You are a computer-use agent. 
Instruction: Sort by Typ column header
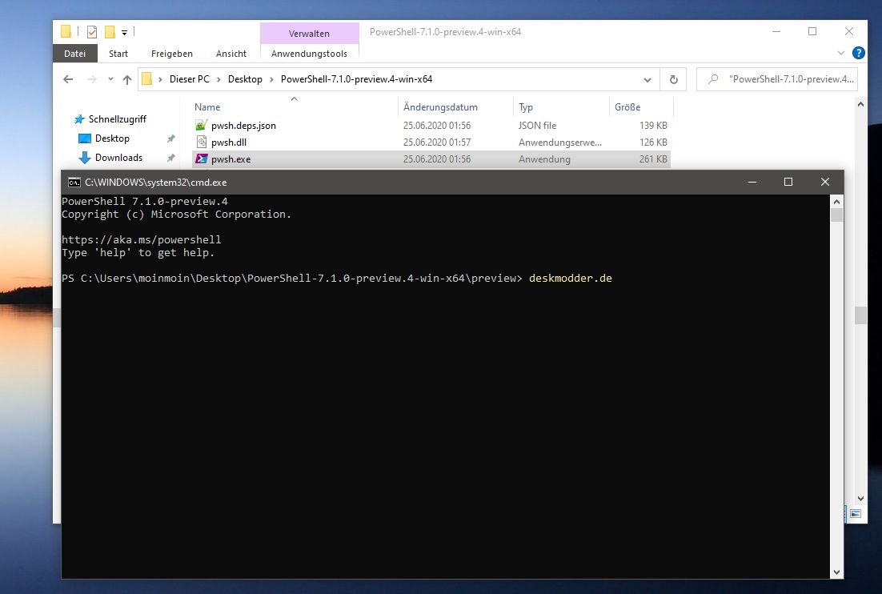[526, 107]
